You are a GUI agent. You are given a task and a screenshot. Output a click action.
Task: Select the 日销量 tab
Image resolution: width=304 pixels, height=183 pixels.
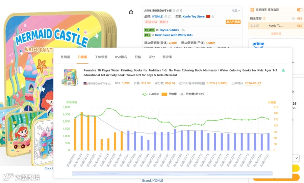82,57
